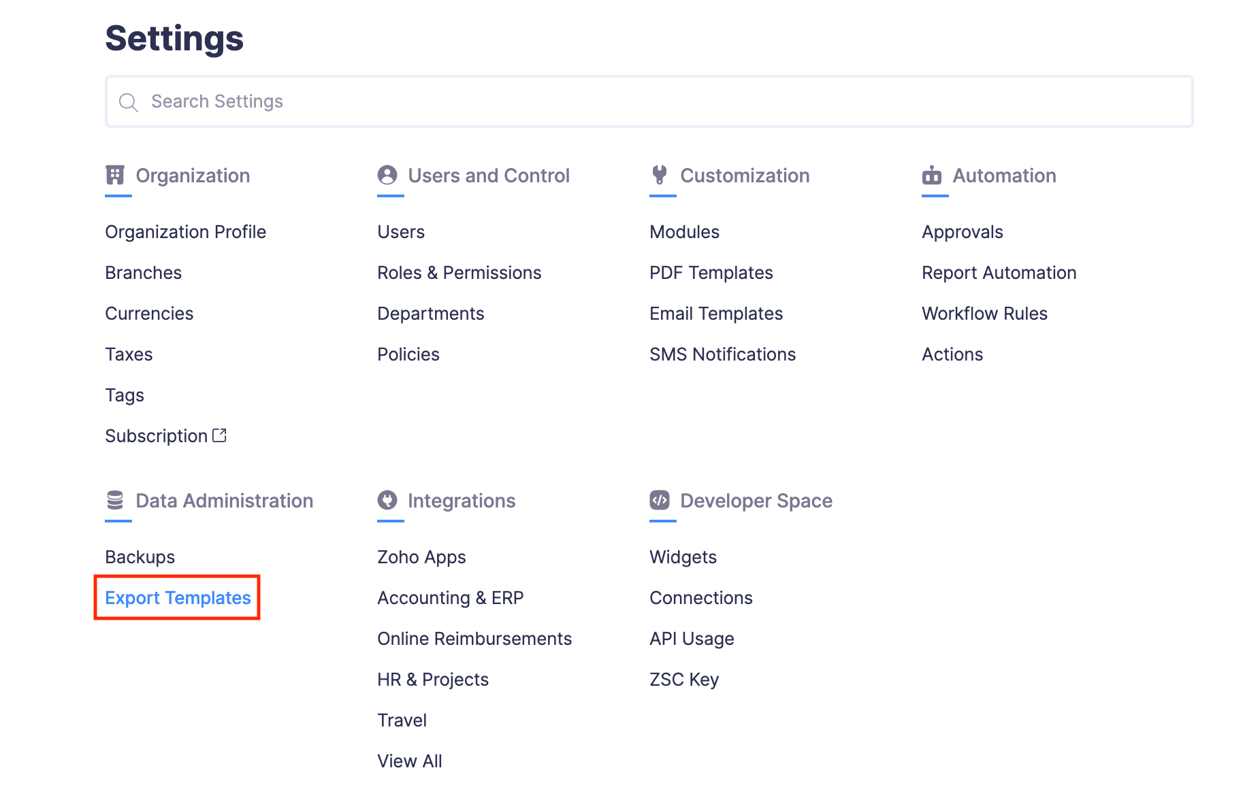Open PDF Templates settings

click(x=711, y=272)
